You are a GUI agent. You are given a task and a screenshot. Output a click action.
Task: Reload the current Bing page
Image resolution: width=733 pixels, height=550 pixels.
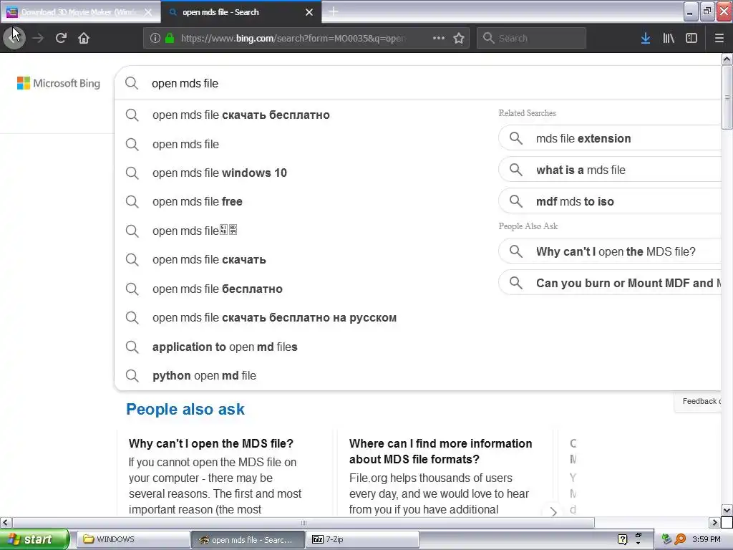tap(61, 38)
